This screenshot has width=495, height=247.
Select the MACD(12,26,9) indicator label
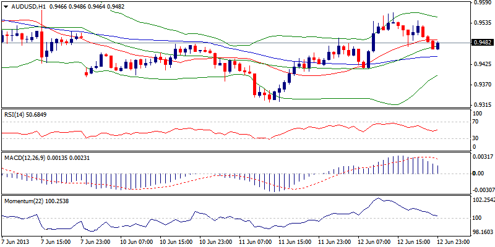tap(30, 157)
